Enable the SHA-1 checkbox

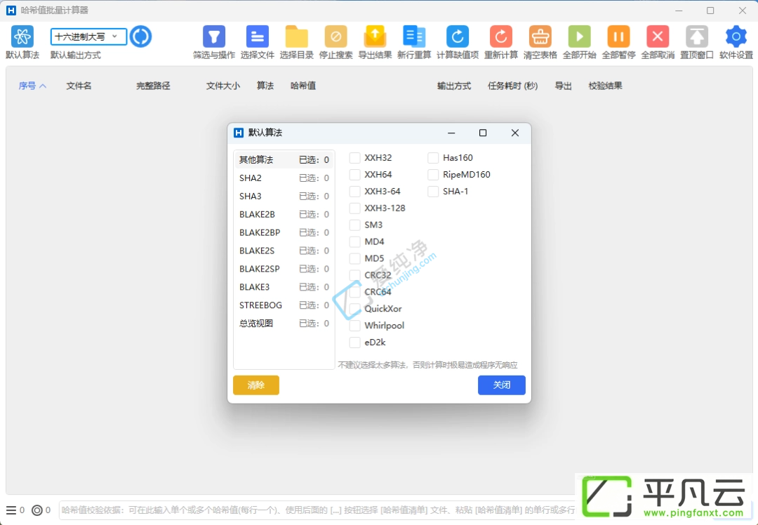pos(433,192)
